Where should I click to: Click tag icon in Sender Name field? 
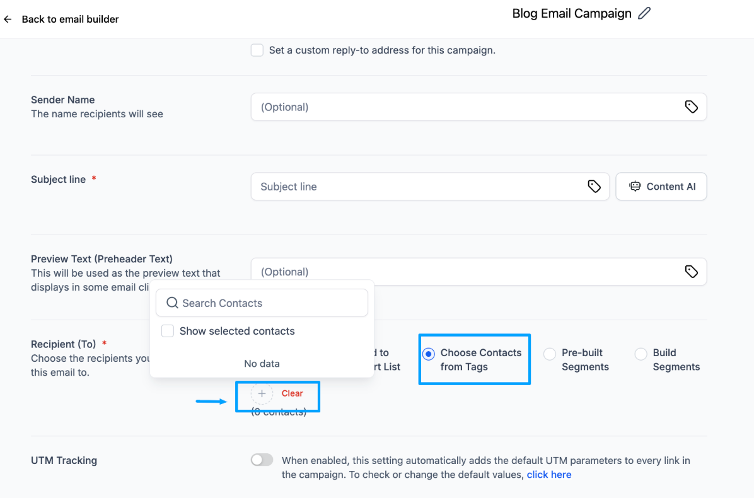tap(691, 107)
